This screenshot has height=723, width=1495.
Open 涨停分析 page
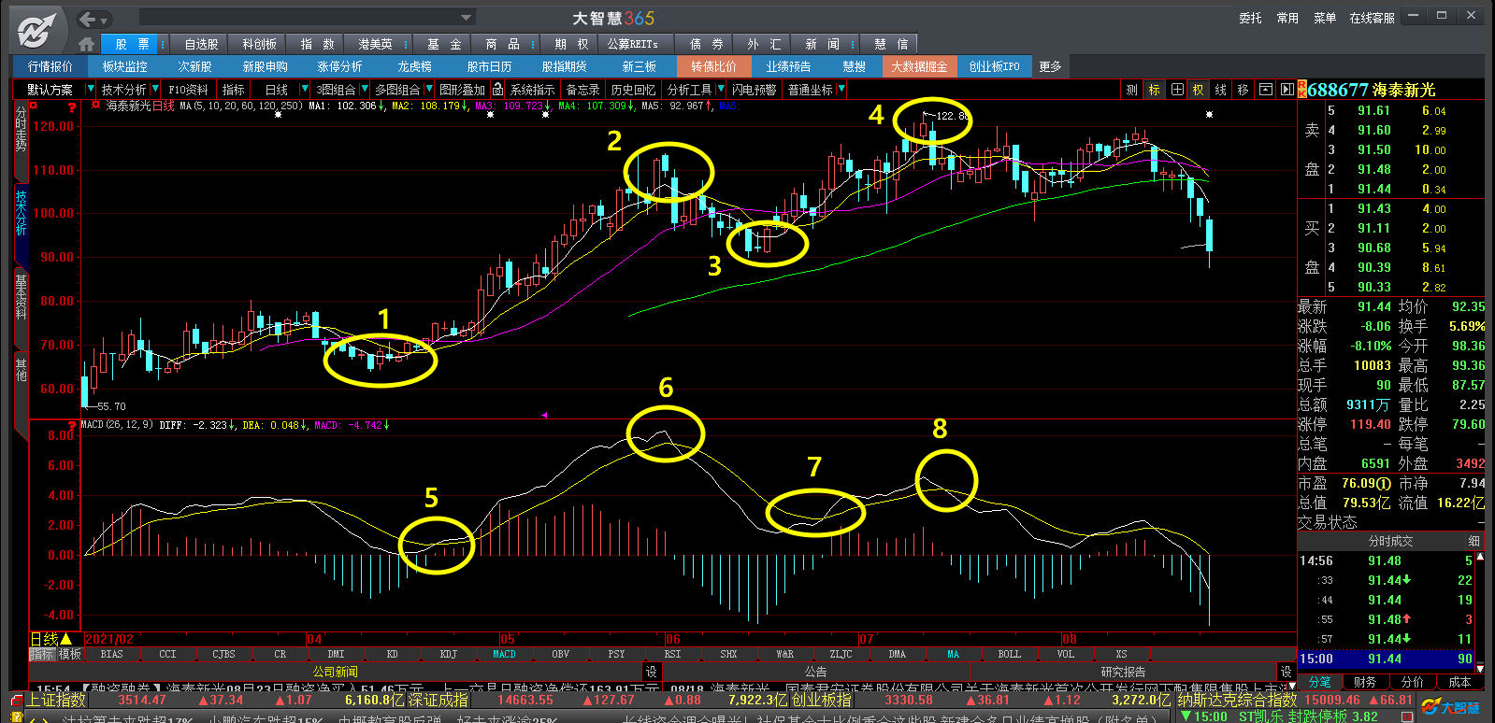pyautogui.click(x=339, y=66)
